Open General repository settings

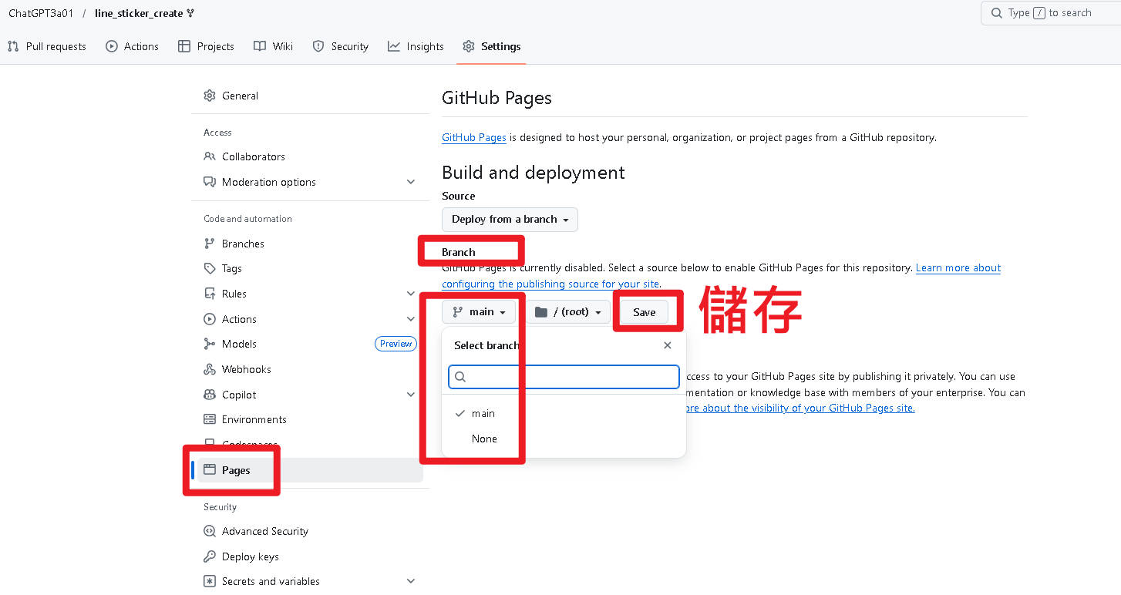[x=240, y=96]
